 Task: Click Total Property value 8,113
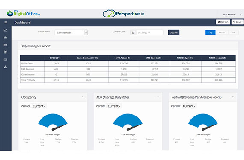56,80
